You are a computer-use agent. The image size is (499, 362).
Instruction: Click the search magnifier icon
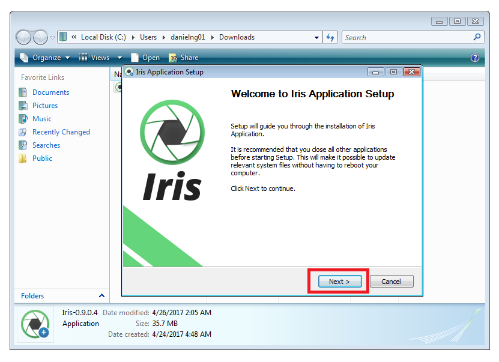[x=477, y=37]
